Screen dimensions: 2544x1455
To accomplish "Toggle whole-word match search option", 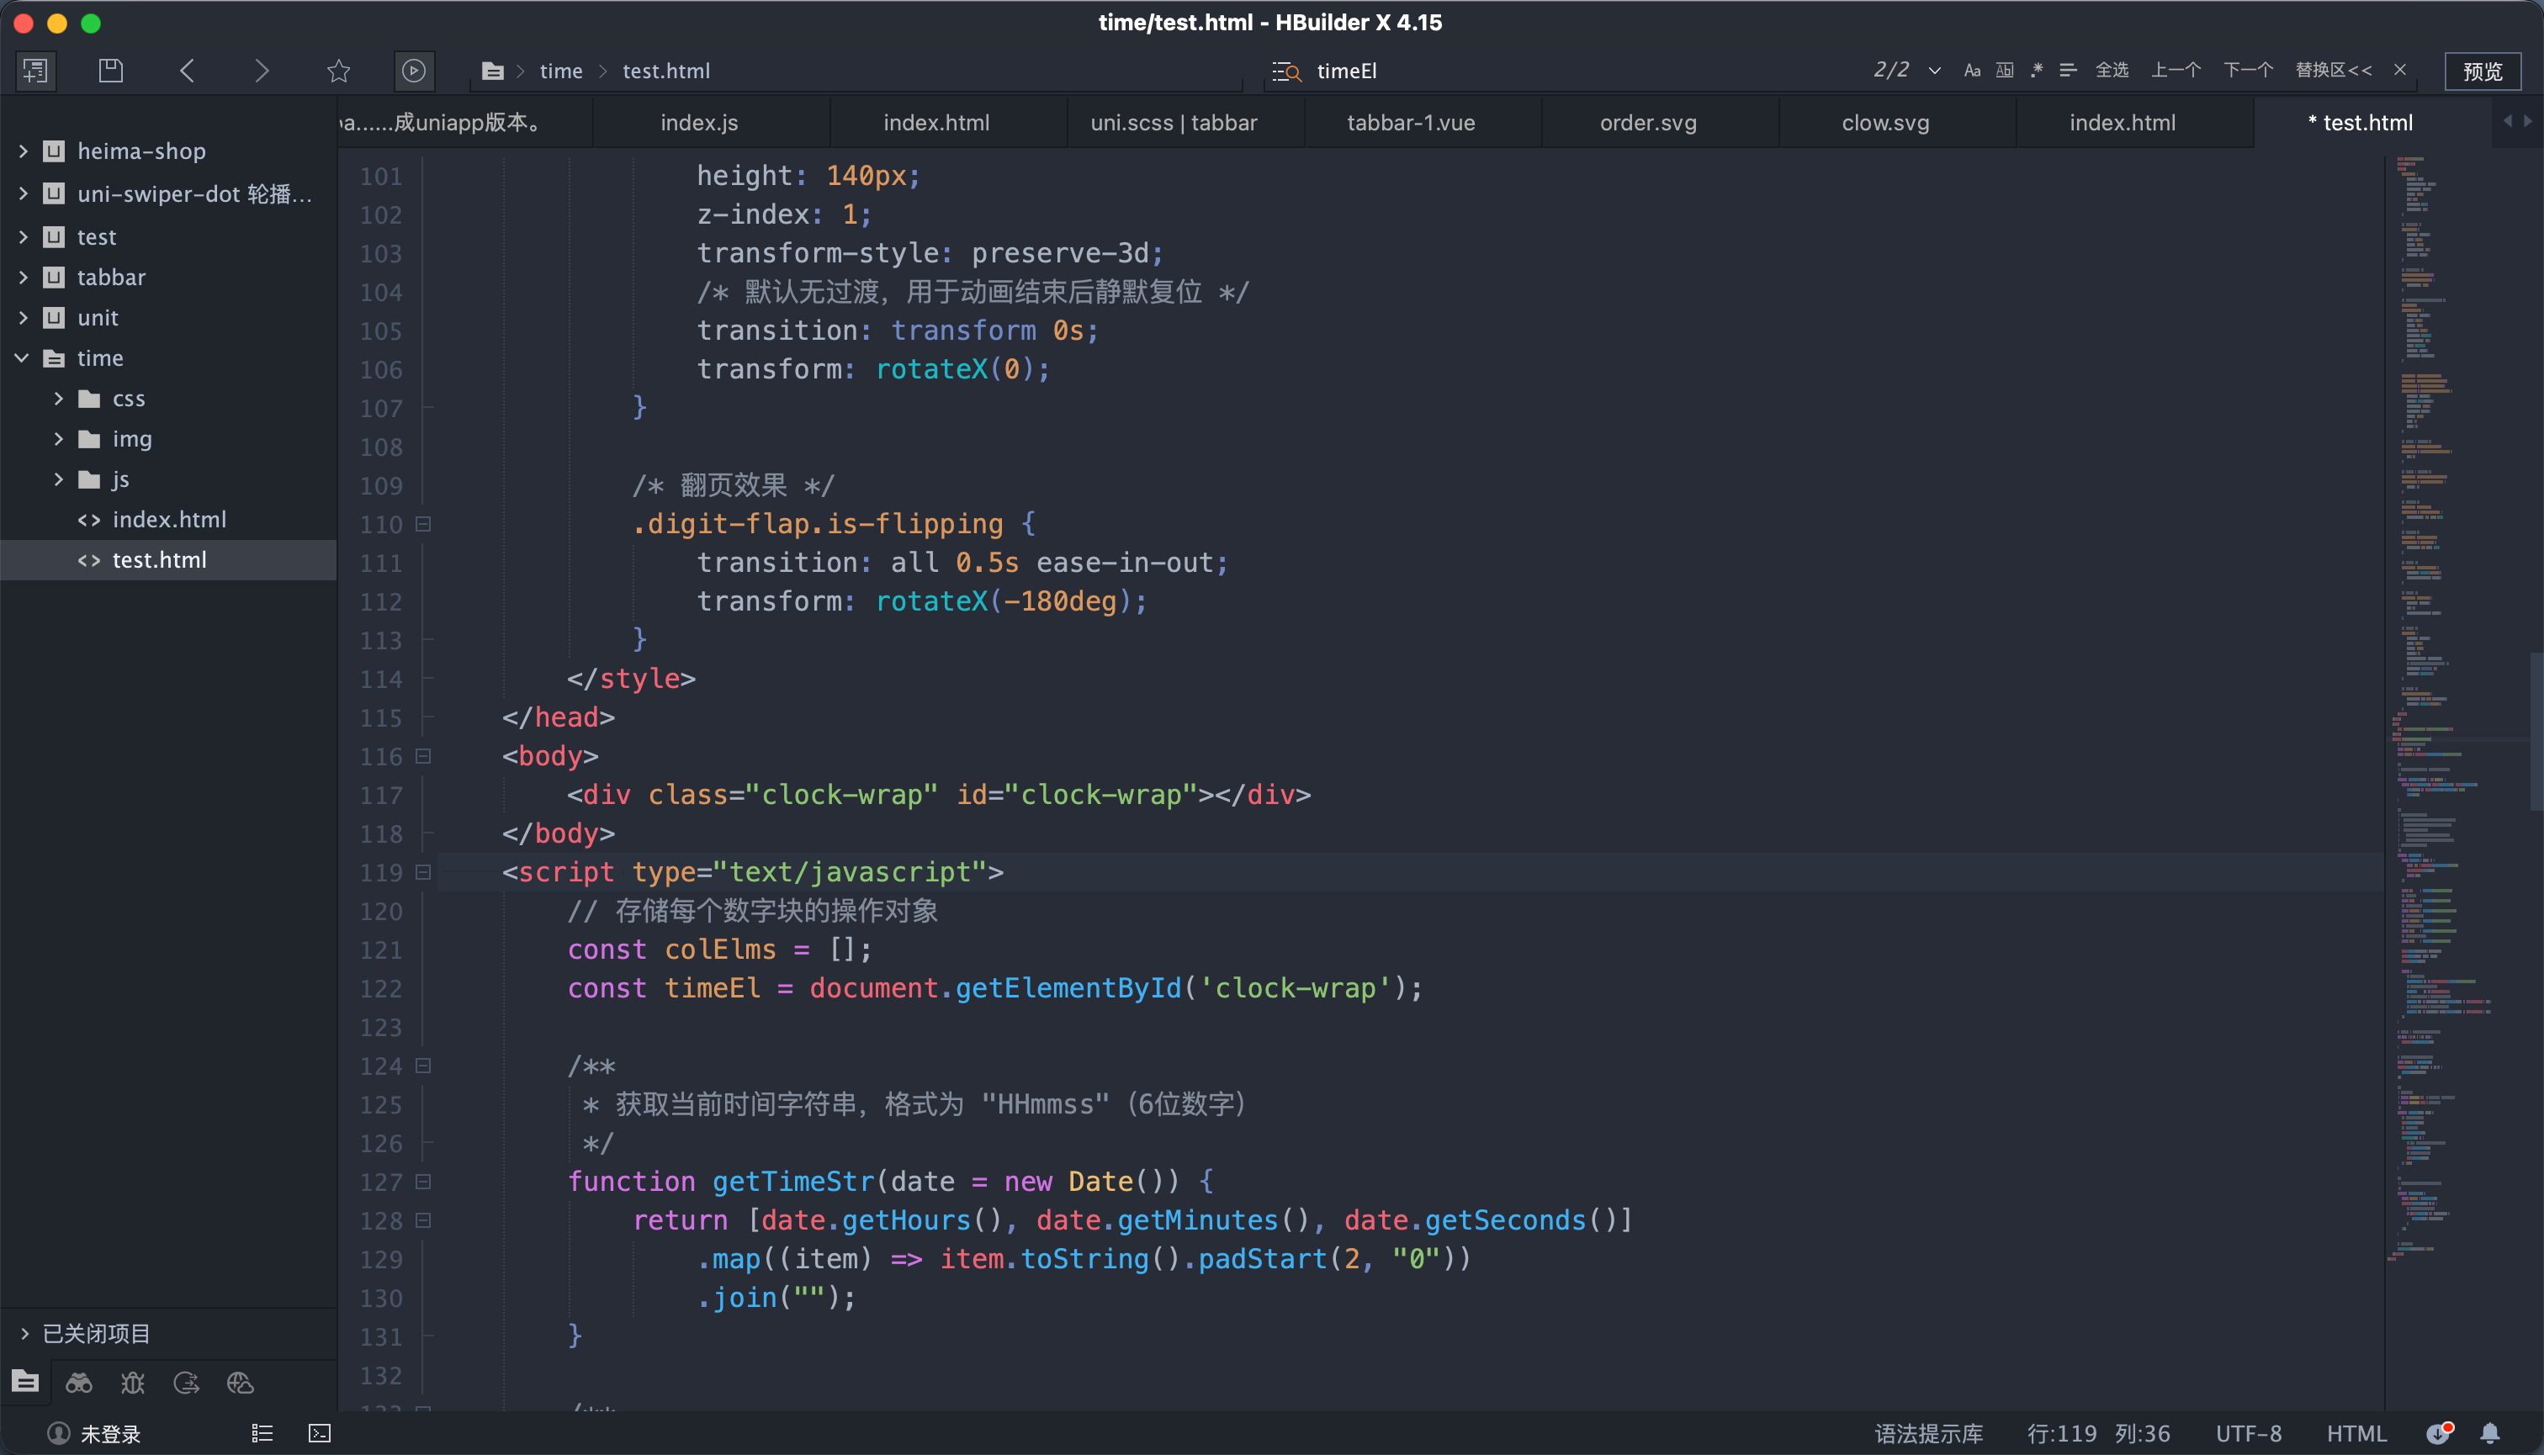I will tap(2004, 71).
